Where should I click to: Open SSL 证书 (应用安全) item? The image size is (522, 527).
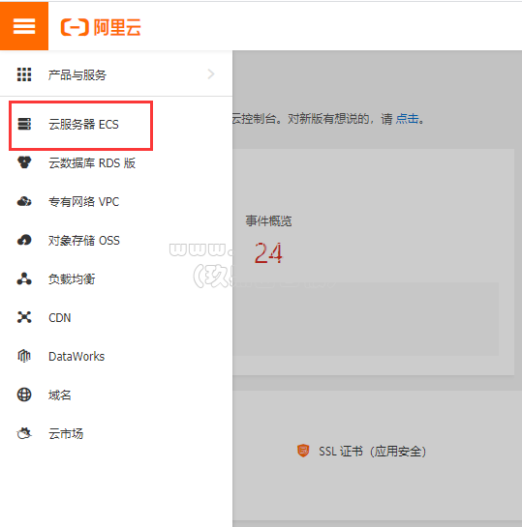361,451
